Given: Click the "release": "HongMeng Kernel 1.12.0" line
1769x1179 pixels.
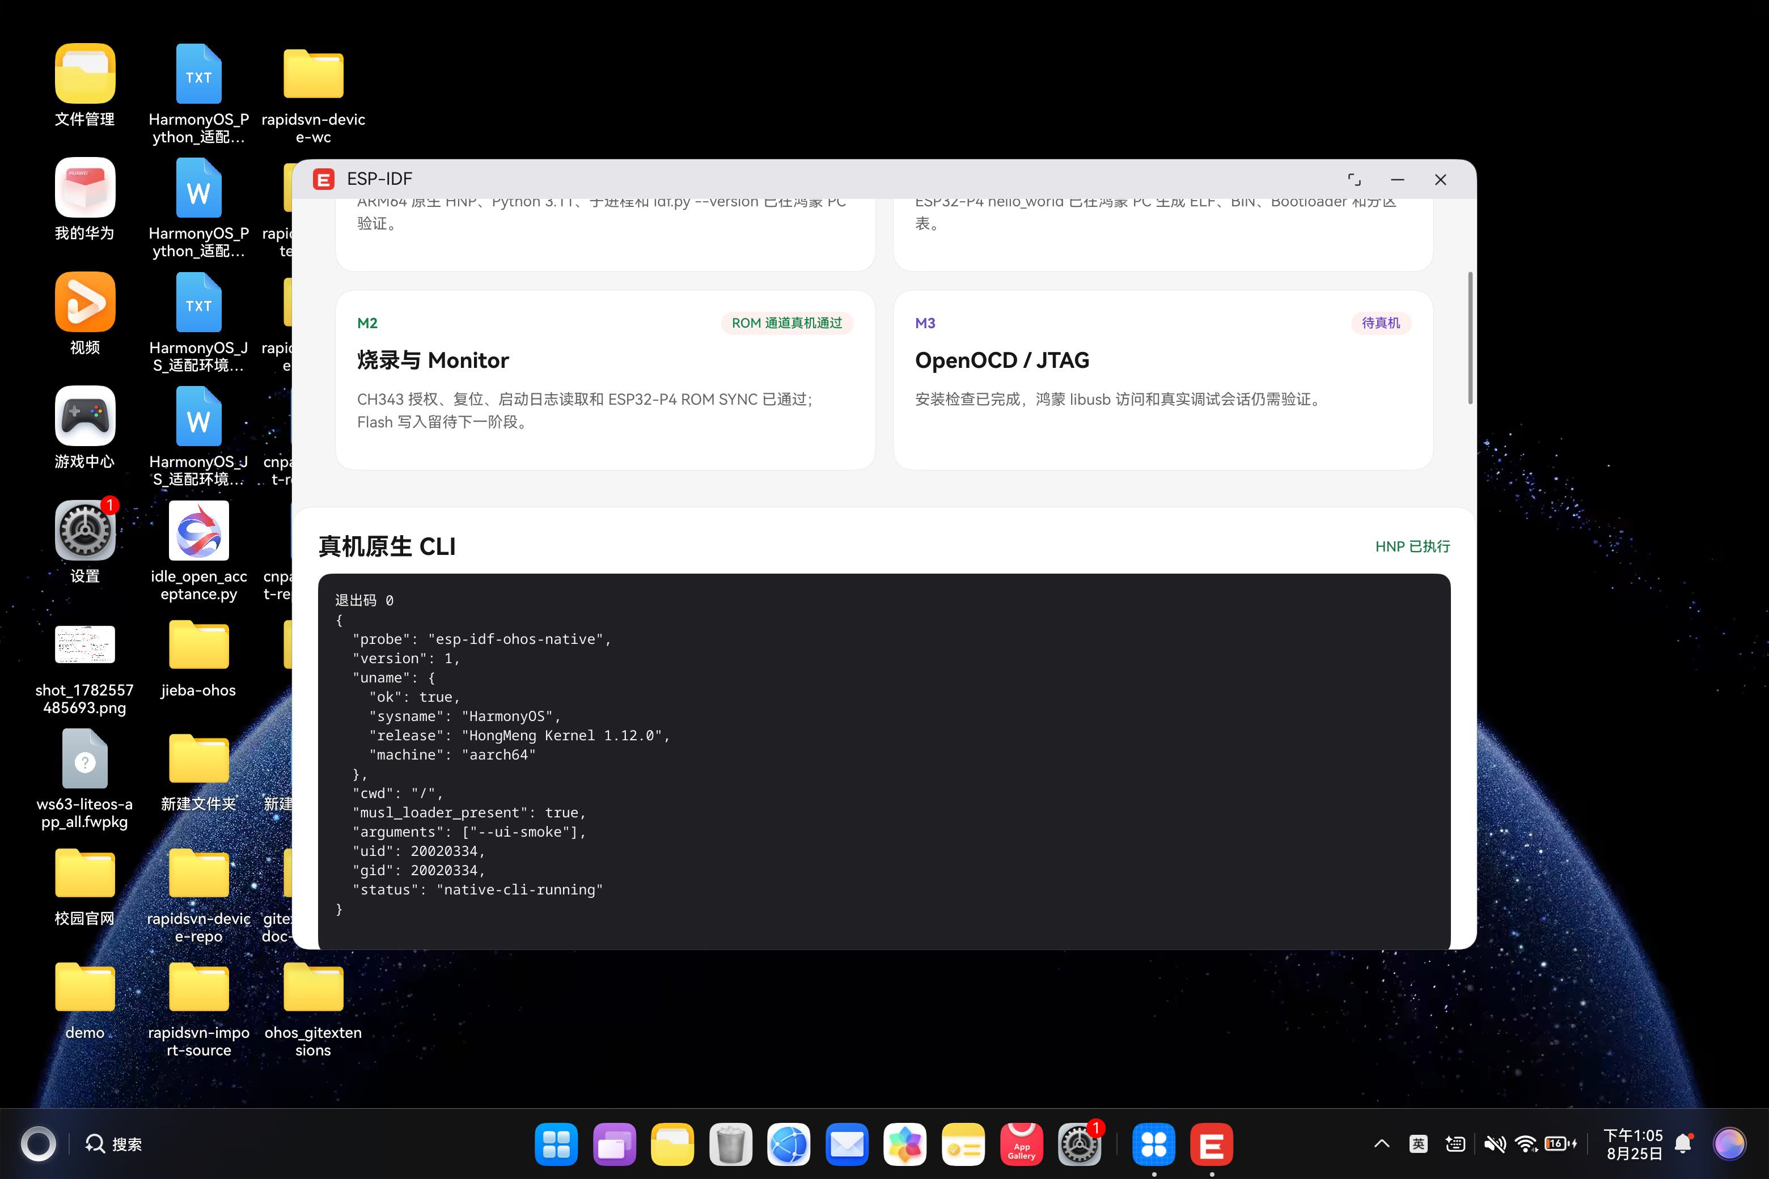Looking at the screenshot, I should pos(519,735).
